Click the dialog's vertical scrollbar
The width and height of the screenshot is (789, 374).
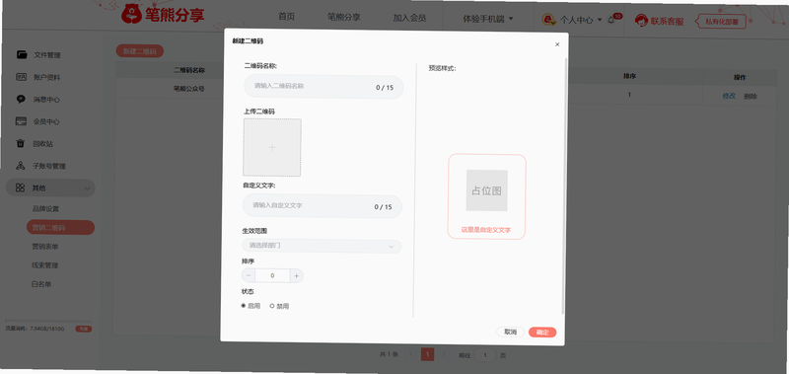click(564, 187)
